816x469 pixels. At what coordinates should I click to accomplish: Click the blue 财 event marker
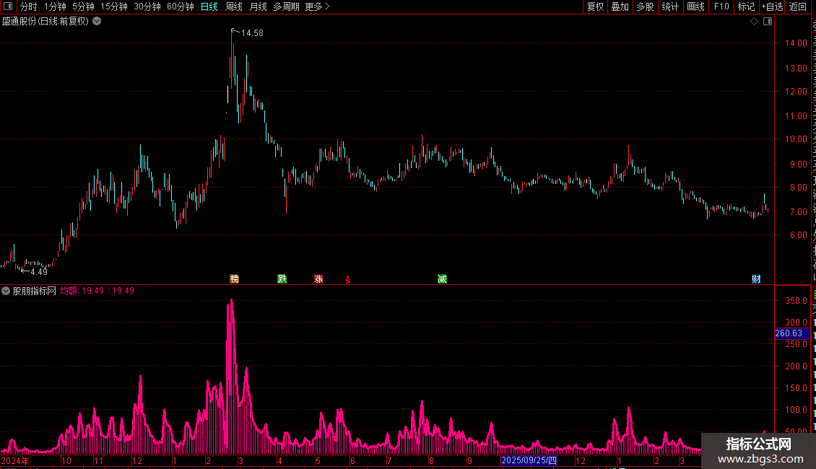point(756,279)
